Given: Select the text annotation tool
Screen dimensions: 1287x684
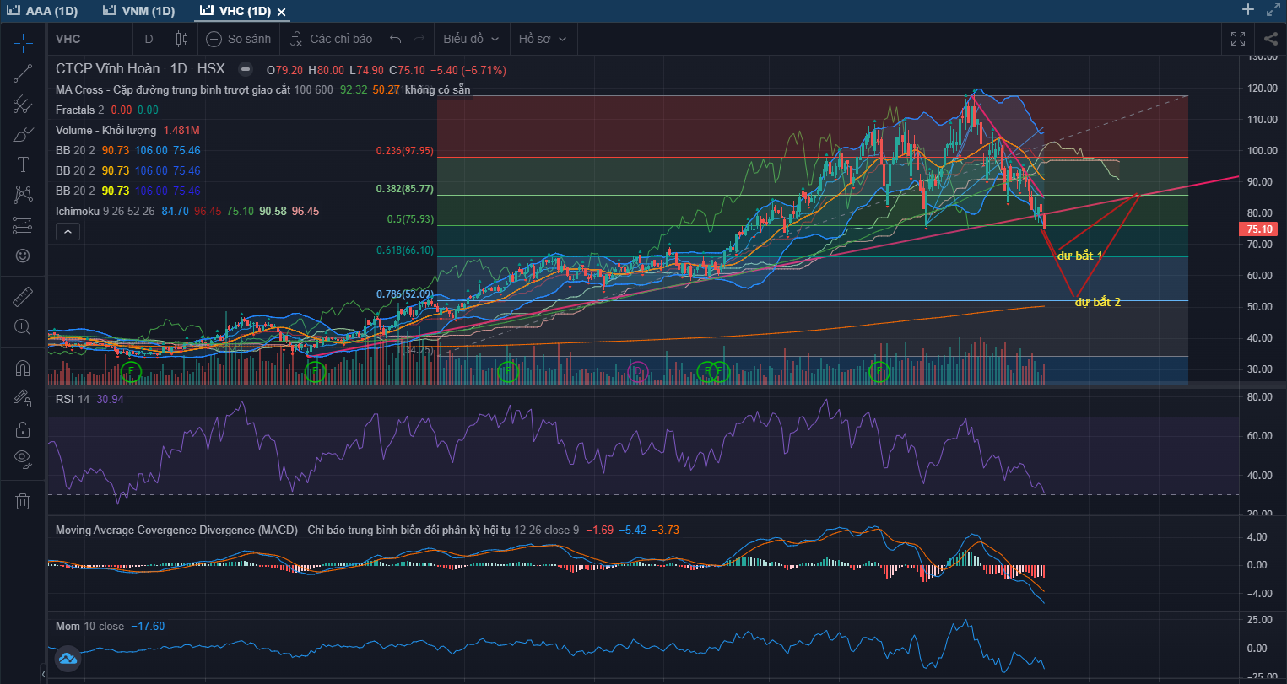Looking at the screenshot, I should coord(23,164).
